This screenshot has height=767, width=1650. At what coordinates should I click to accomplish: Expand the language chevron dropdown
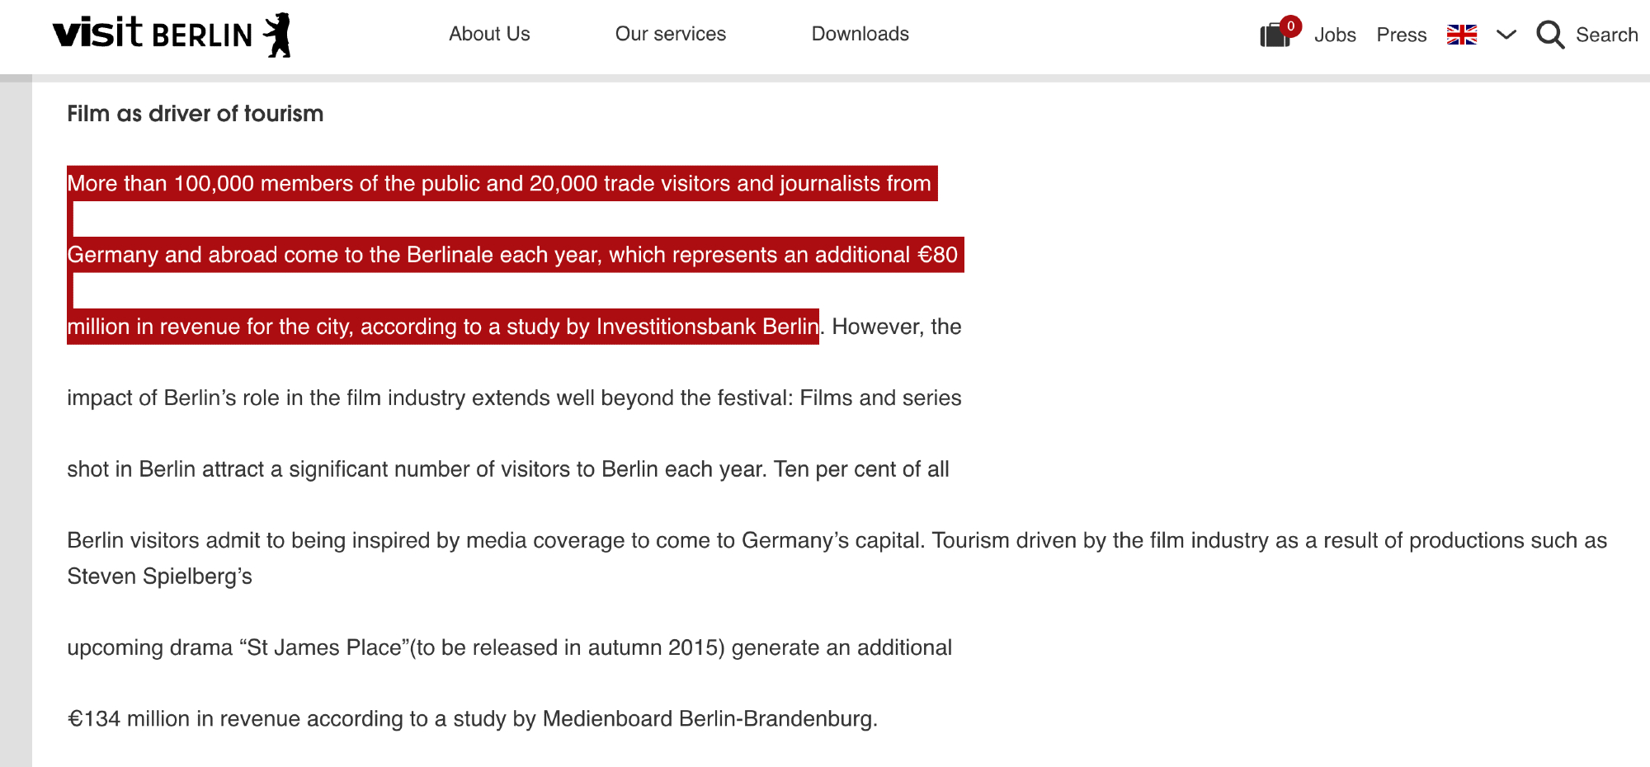1506,35
